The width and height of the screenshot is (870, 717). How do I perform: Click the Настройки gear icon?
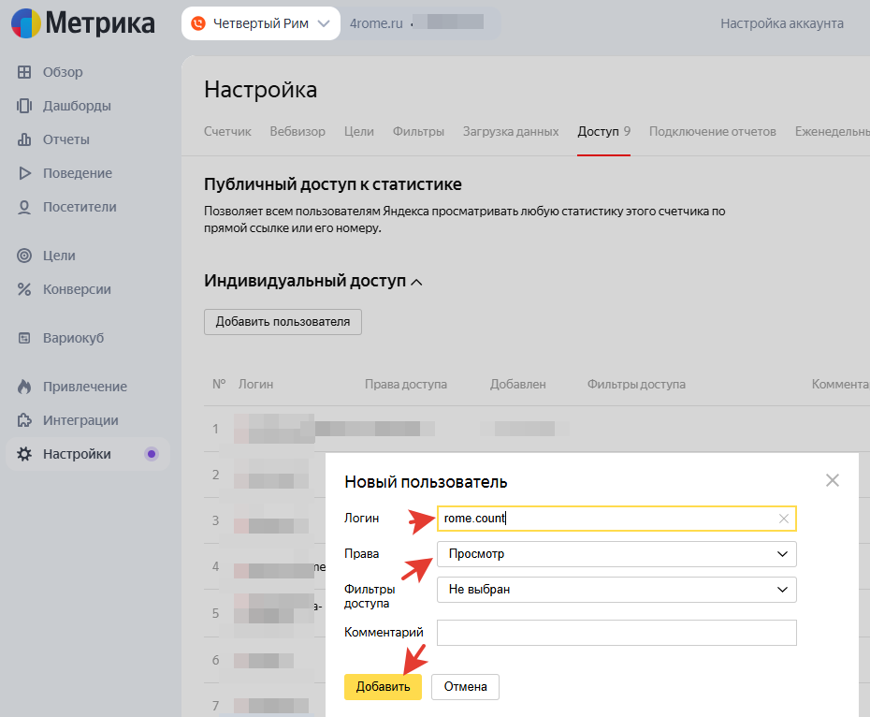[x=24, y=454]
